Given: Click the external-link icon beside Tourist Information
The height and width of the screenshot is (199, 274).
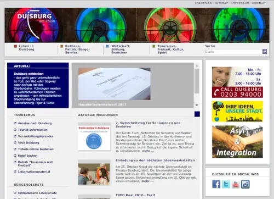Looking at the screenshot, I should [x=15, y=130].
